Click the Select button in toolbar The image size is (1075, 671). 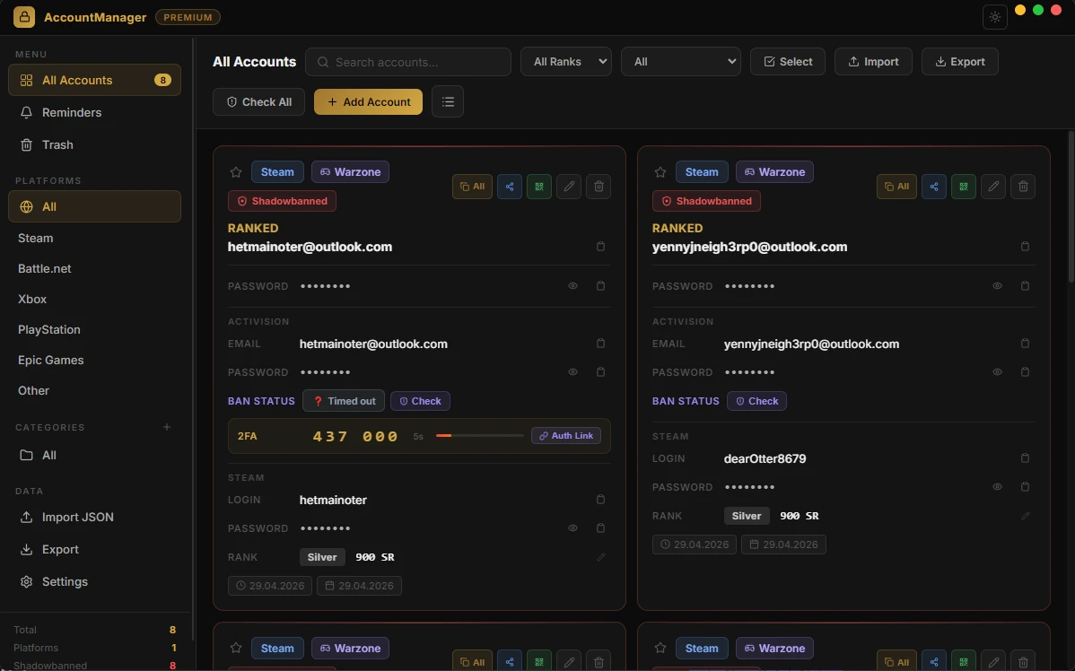tap(788, 62)
